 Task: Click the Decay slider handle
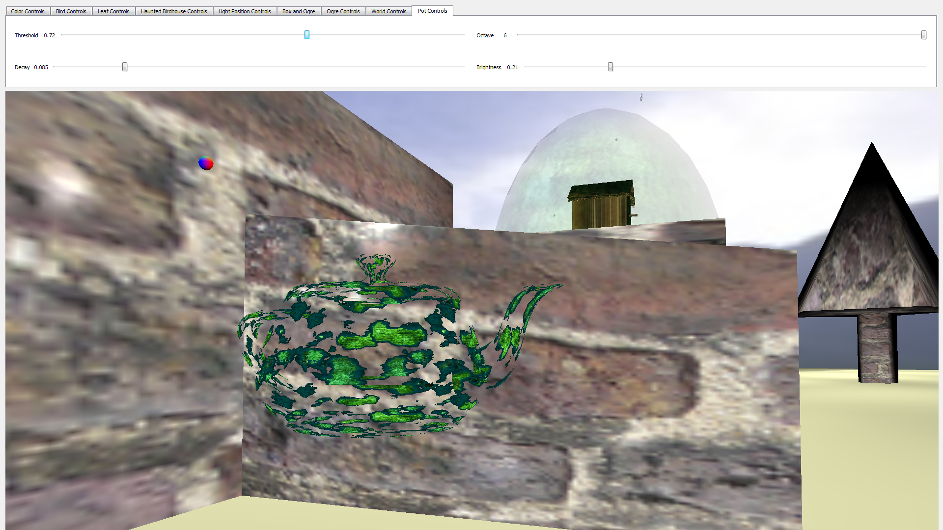[x=125, y=67]
